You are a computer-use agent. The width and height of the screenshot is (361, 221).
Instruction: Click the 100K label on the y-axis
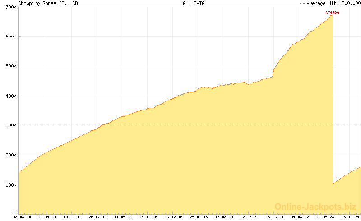11,185
